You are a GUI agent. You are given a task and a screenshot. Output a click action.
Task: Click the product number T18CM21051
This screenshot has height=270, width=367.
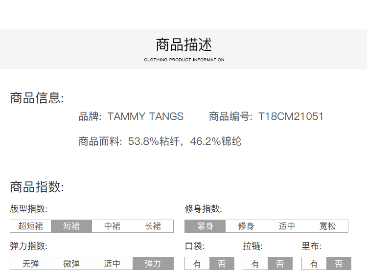pos(291,116)
